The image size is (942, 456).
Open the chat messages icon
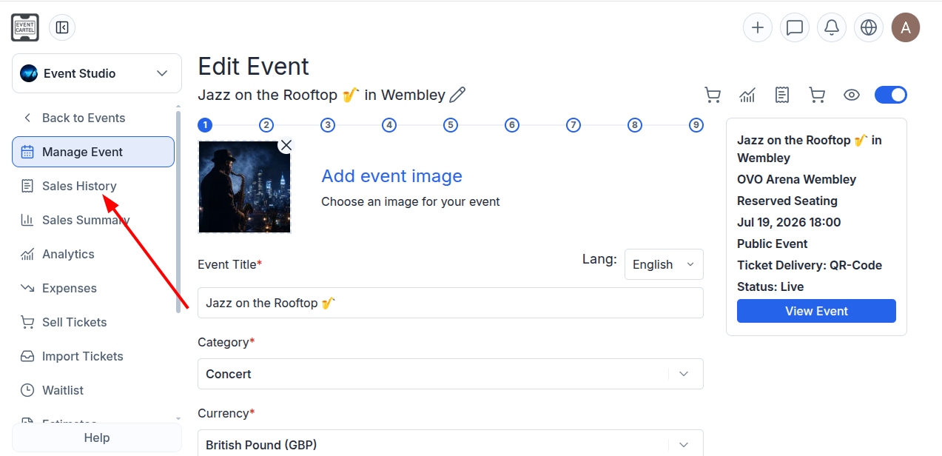pyautogui.click(x=795, y=28)
